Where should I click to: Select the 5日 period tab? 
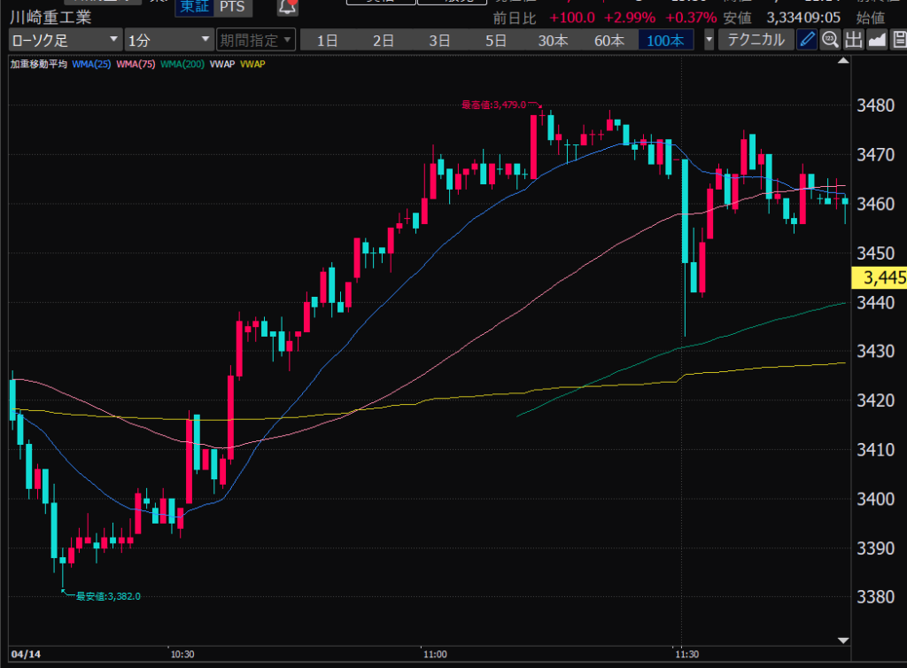pyautogui.click(x=496, y=40)
